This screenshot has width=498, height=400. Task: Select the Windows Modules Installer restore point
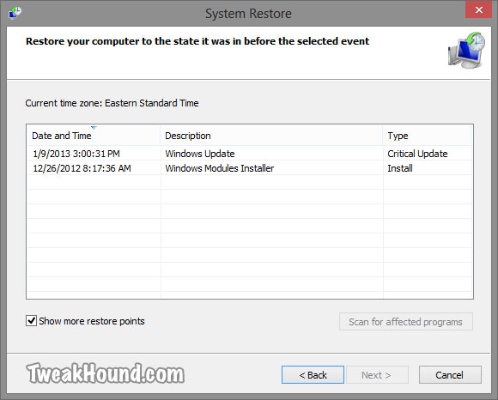coord(249,168)
